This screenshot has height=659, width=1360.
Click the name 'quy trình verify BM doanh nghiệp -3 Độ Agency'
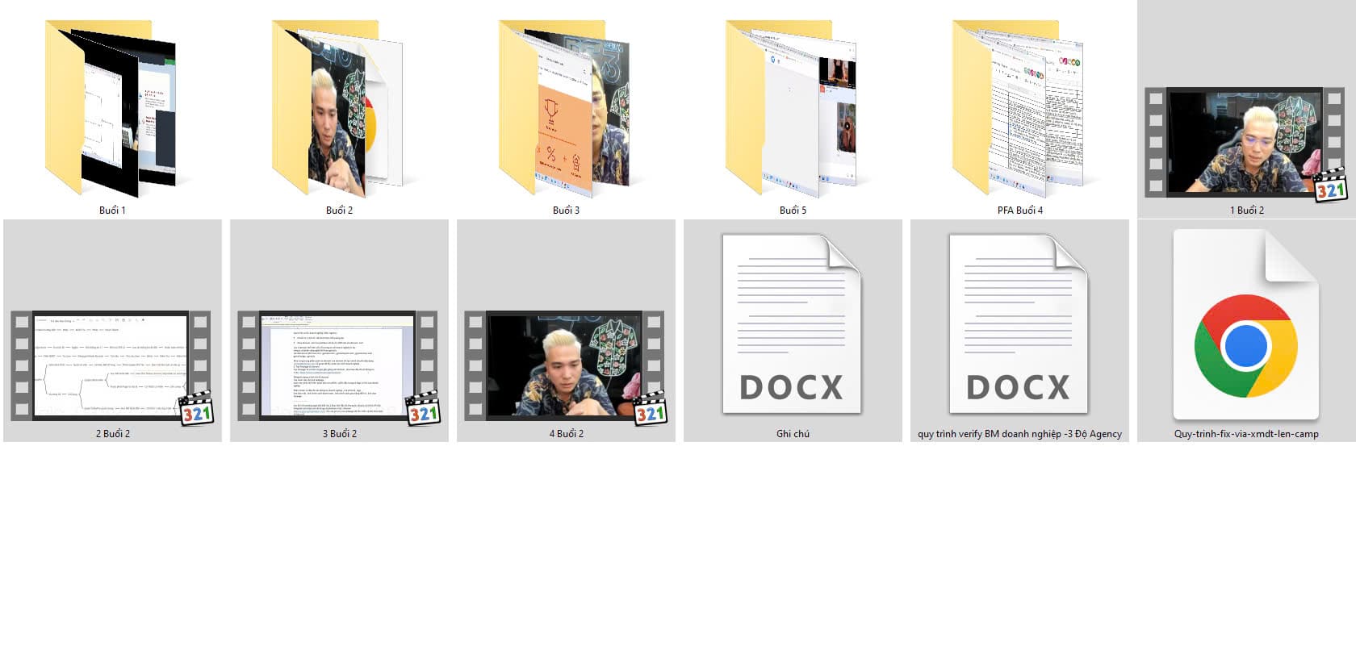[1019, 434]
